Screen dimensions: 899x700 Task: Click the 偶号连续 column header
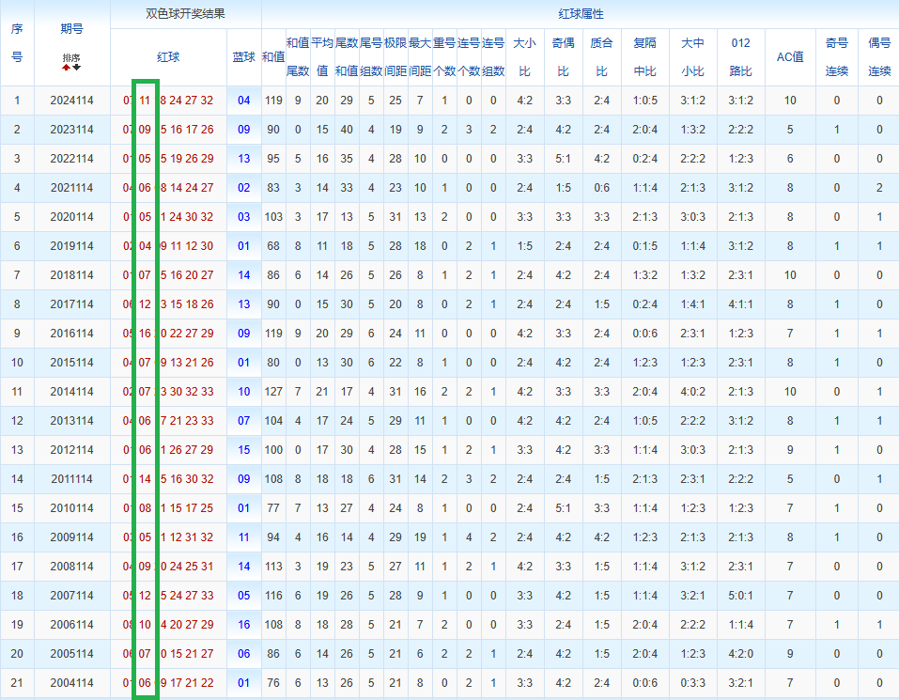coord(879,57)
